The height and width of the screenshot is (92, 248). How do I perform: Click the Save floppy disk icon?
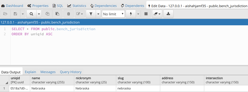15,14
